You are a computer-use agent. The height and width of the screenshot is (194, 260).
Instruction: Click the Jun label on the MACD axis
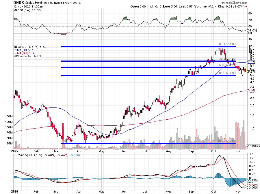point(124,191)
